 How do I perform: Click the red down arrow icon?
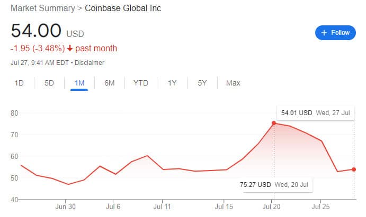pos(70,49)
